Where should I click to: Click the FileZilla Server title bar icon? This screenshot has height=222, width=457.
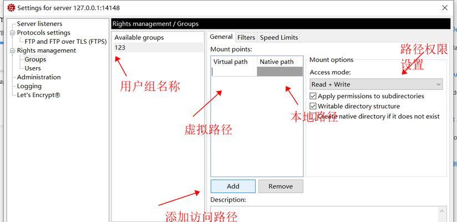tap(11, 8)
